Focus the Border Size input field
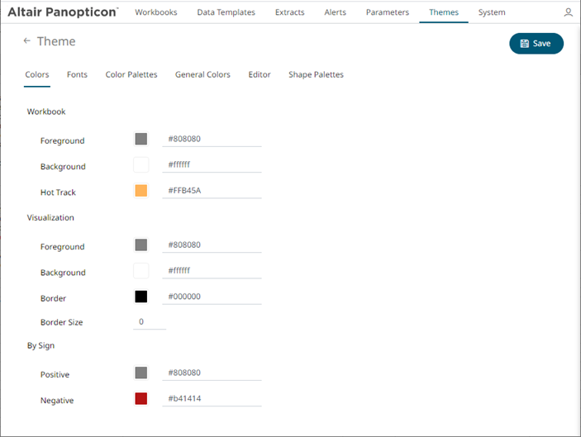Screen dimensions: 581x437 [149, 322]
